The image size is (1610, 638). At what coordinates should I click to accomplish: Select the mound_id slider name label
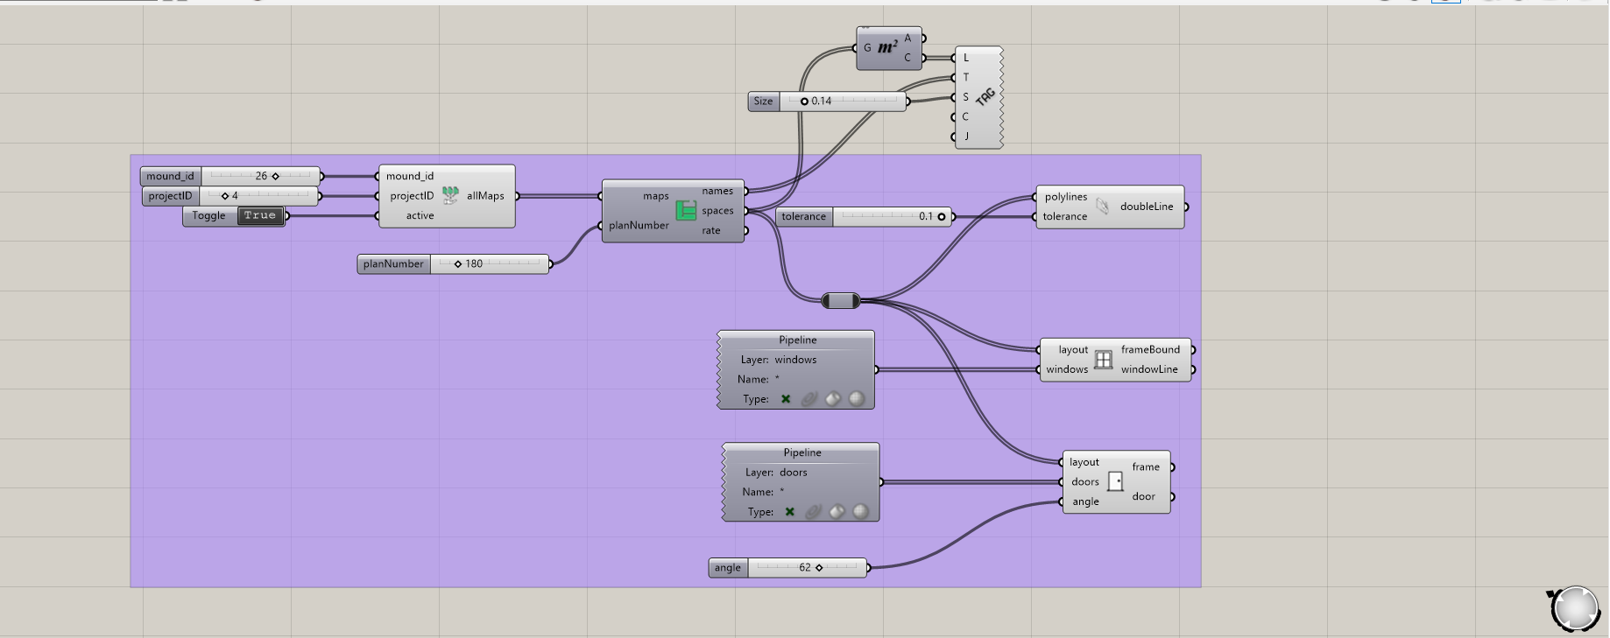coord(171,176)
